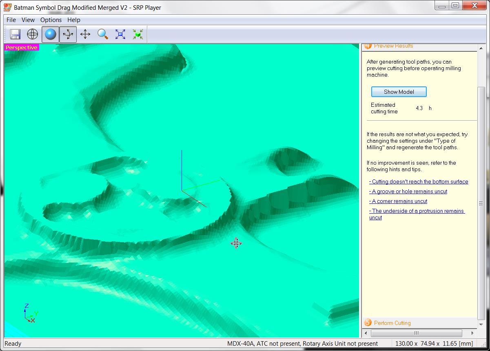
Task: Open the Help menu
Action: pos(74,20)
